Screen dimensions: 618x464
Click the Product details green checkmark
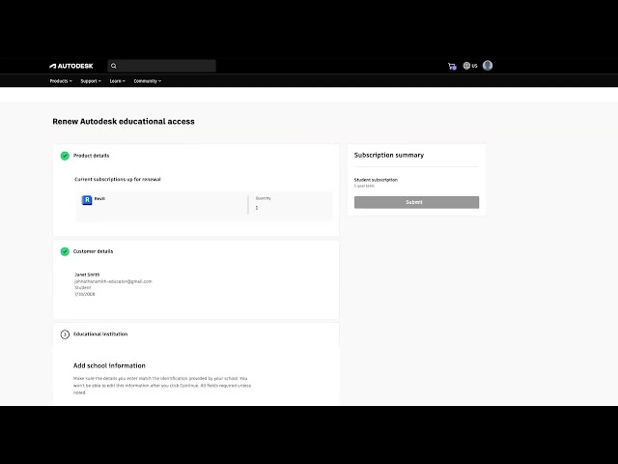(x=65, y=156)
